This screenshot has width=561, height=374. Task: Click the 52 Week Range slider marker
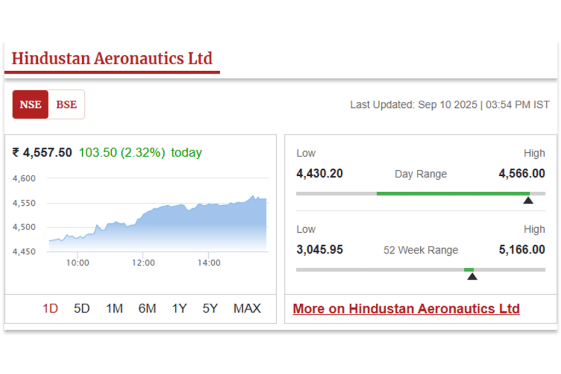(x=472, y=277)
